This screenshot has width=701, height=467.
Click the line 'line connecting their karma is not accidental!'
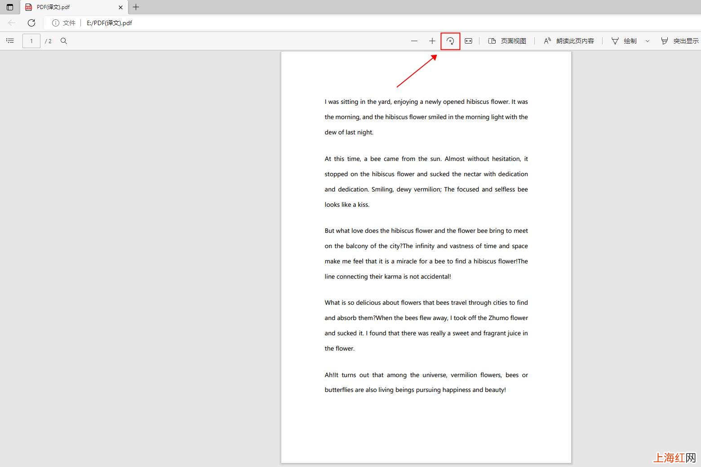click(x=388, y=276)
